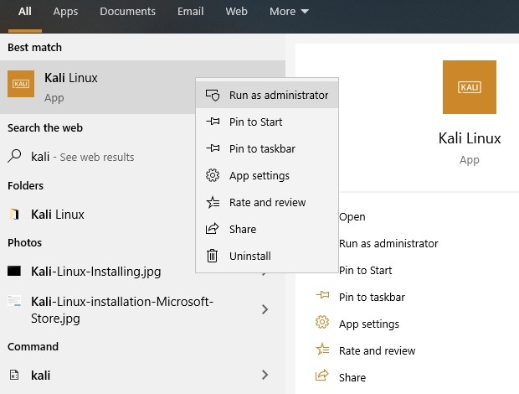Click the pin icon beside Pin to taskbar in the preview pane
This screenshot has width=519, height=394.
[322, 294]
